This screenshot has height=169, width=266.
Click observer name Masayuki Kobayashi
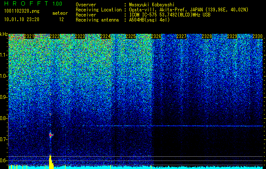[x=152, y=5]
